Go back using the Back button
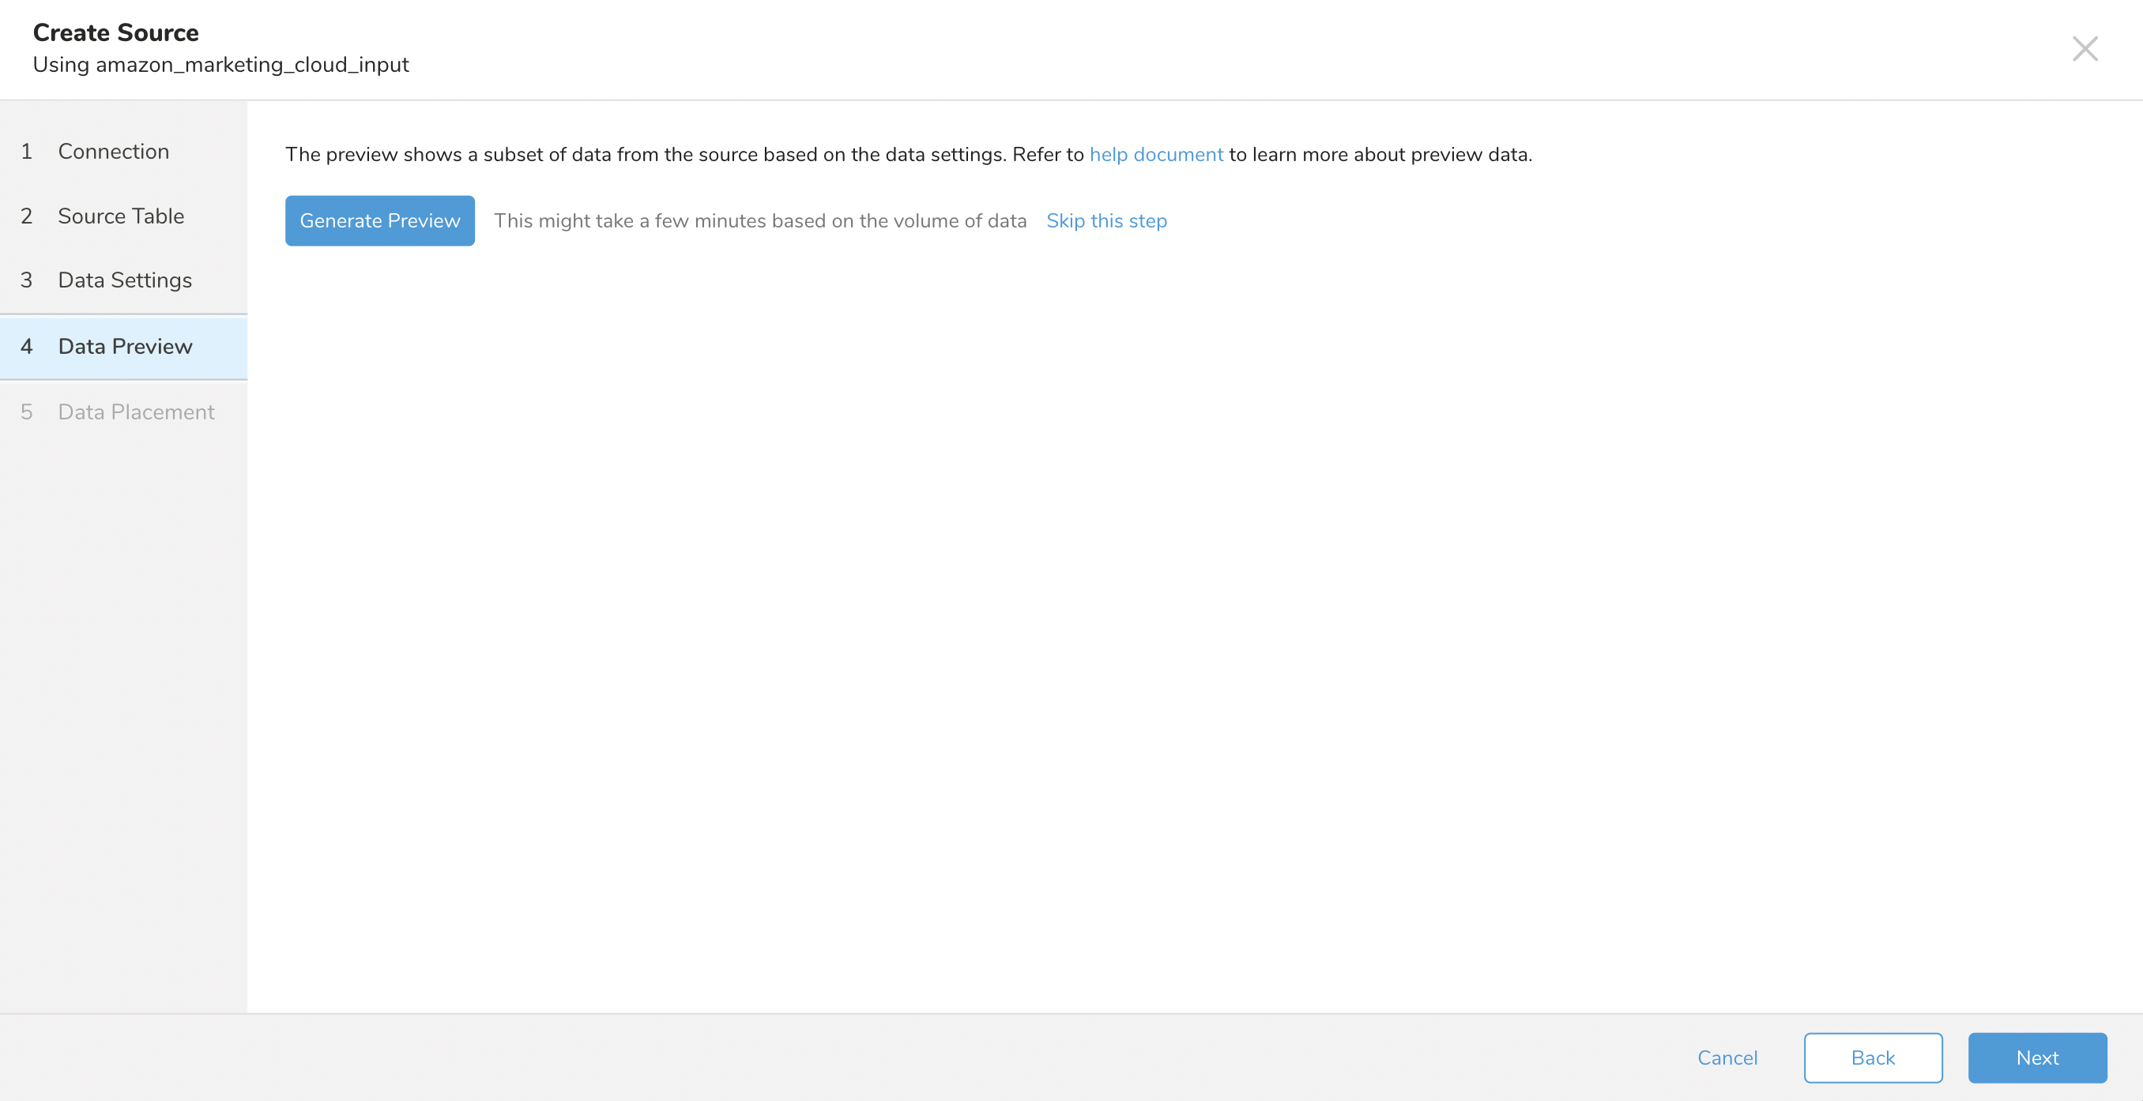Screen dimensions: 2143x1101 pyautogui.click(x=1872, y=1058)
